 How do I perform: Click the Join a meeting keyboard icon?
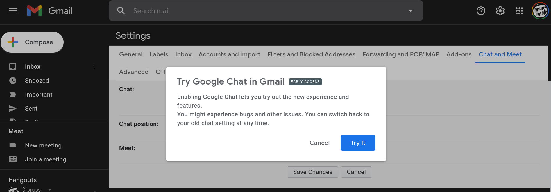tap(13, 159)
